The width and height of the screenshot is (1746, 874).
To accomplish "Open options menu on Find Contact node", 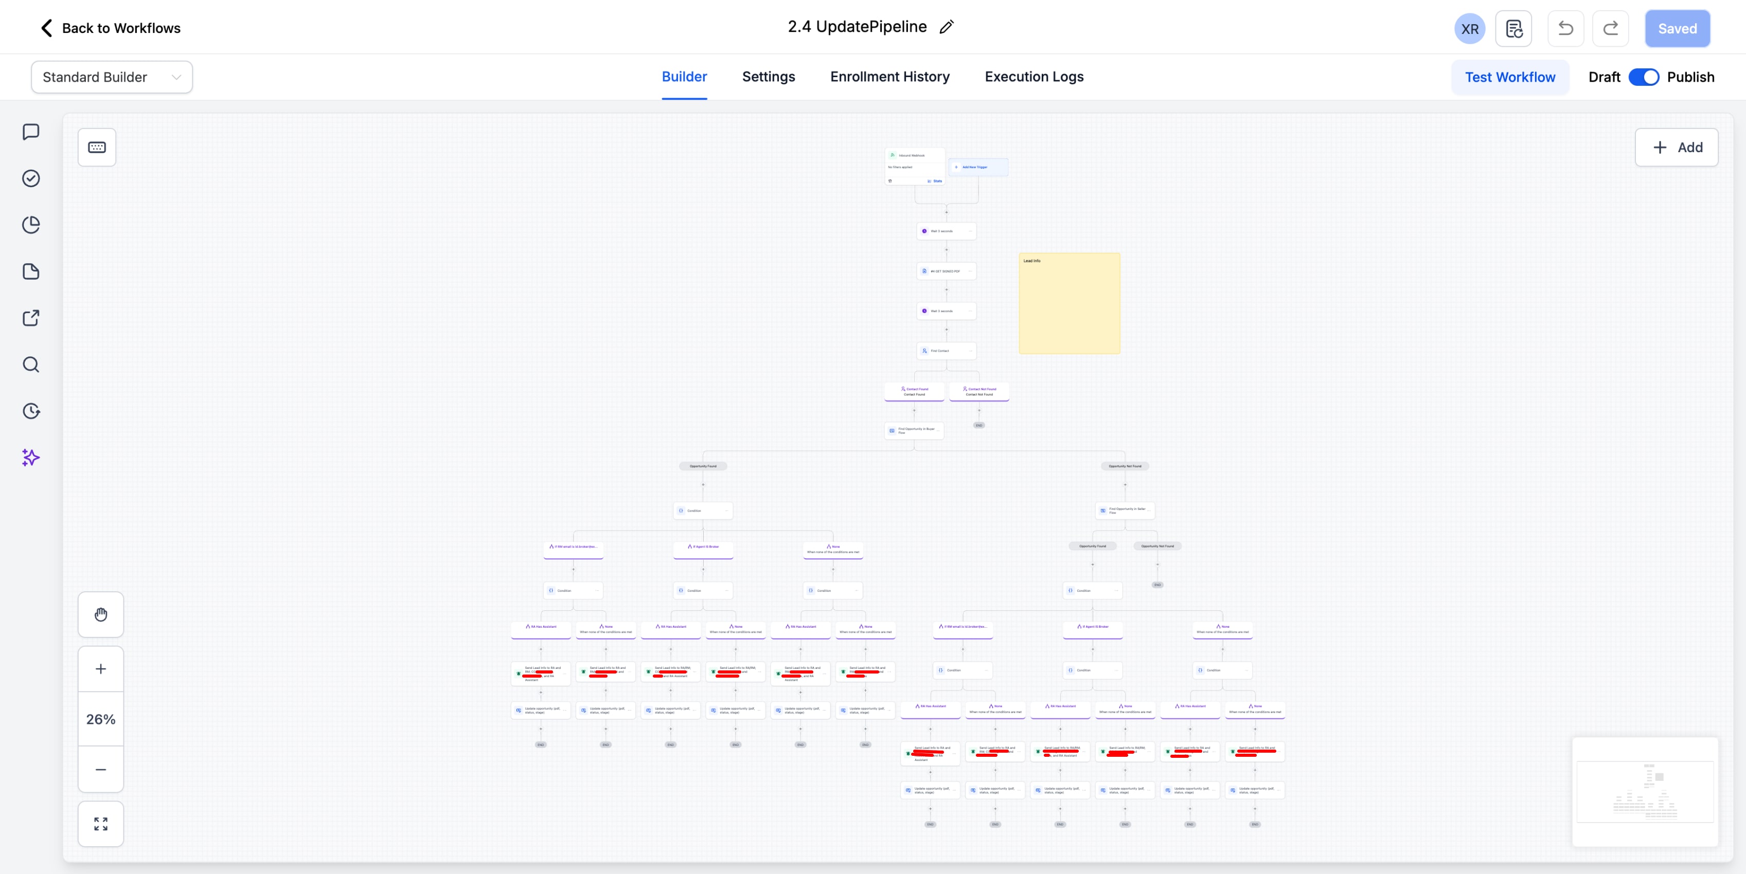I will 970,351.
